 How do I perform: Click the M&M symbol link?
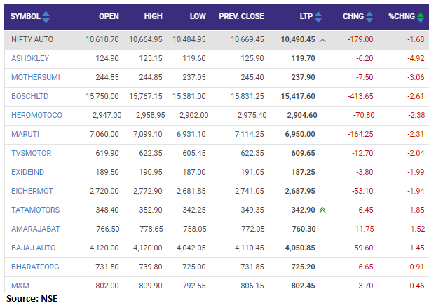tap(20, 286)
